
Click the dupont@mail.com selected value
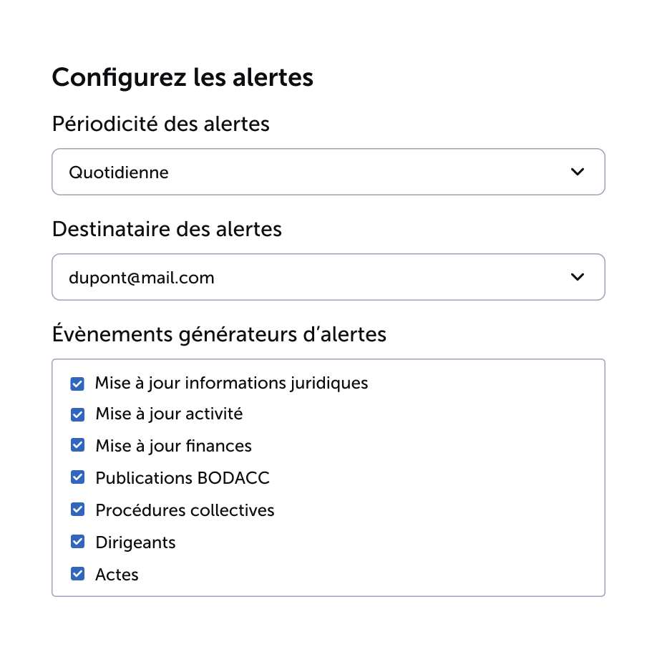pos(142,278)
